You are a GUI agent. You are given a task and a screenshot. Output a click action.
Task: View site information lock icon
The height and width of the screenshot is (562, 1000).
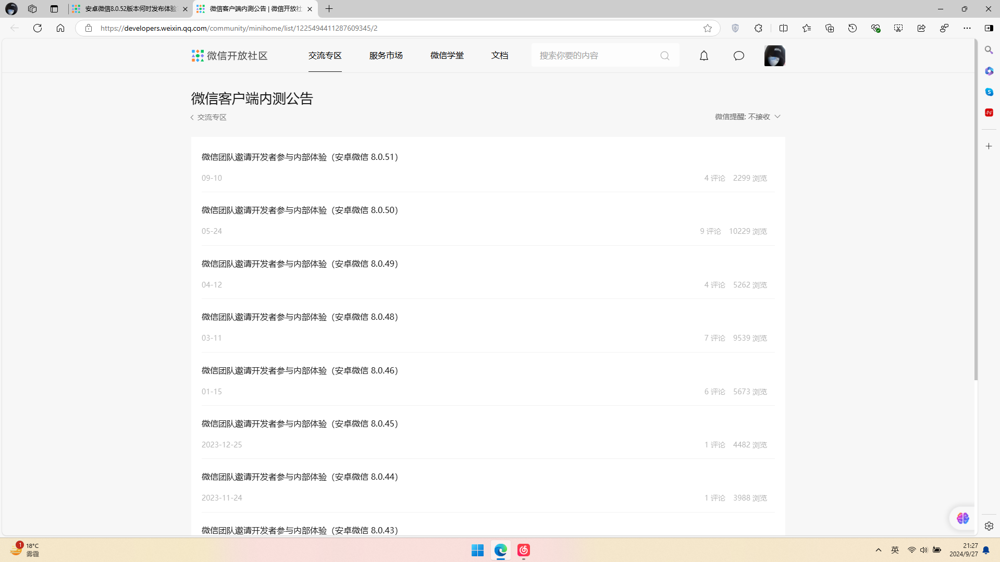[x=89, y=28]
